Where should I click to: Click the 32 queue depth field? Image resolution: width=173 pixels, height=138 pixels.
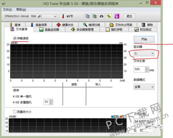pos(46,102)
